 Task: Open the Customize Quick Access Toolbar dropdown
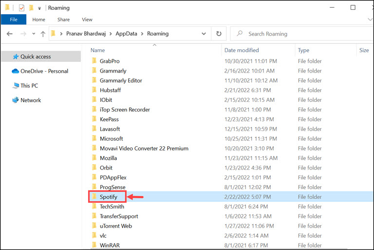pos(39,8)
